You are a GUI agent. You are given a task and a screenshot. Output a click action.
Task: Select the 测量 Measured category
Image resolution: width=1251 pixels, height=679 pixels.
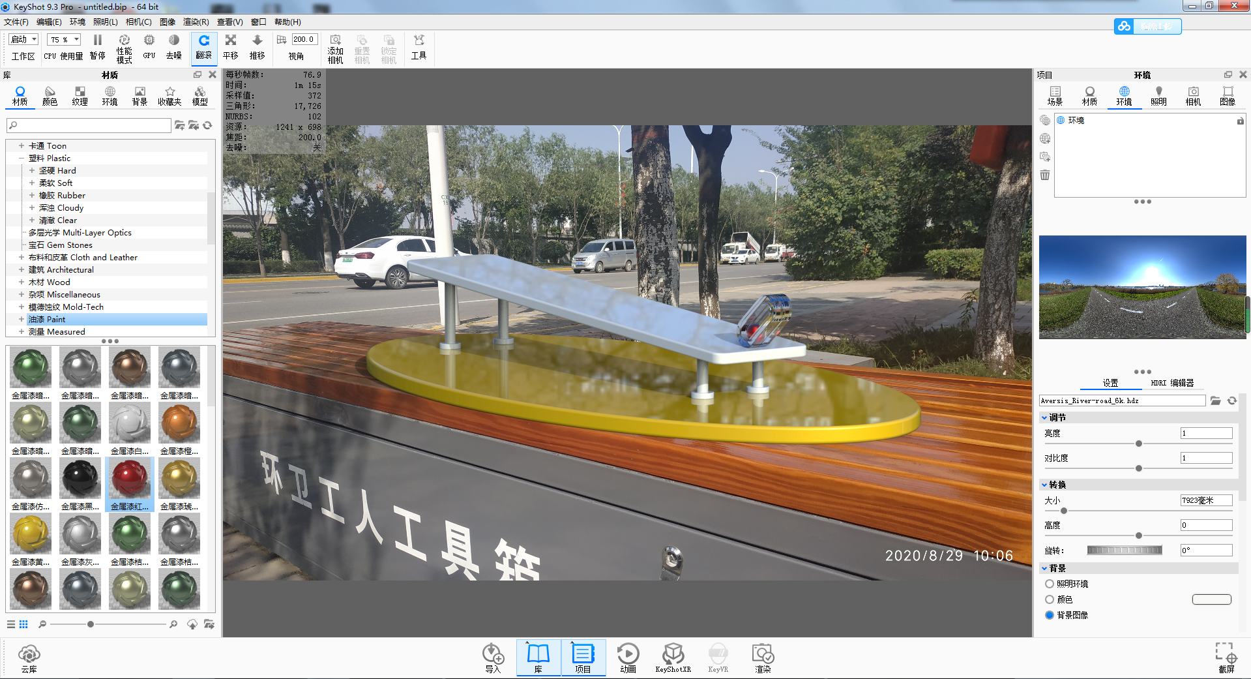(57, 331)
